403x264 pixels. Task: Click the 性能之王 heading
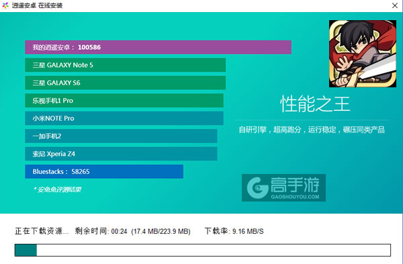[x=315, y=104]
